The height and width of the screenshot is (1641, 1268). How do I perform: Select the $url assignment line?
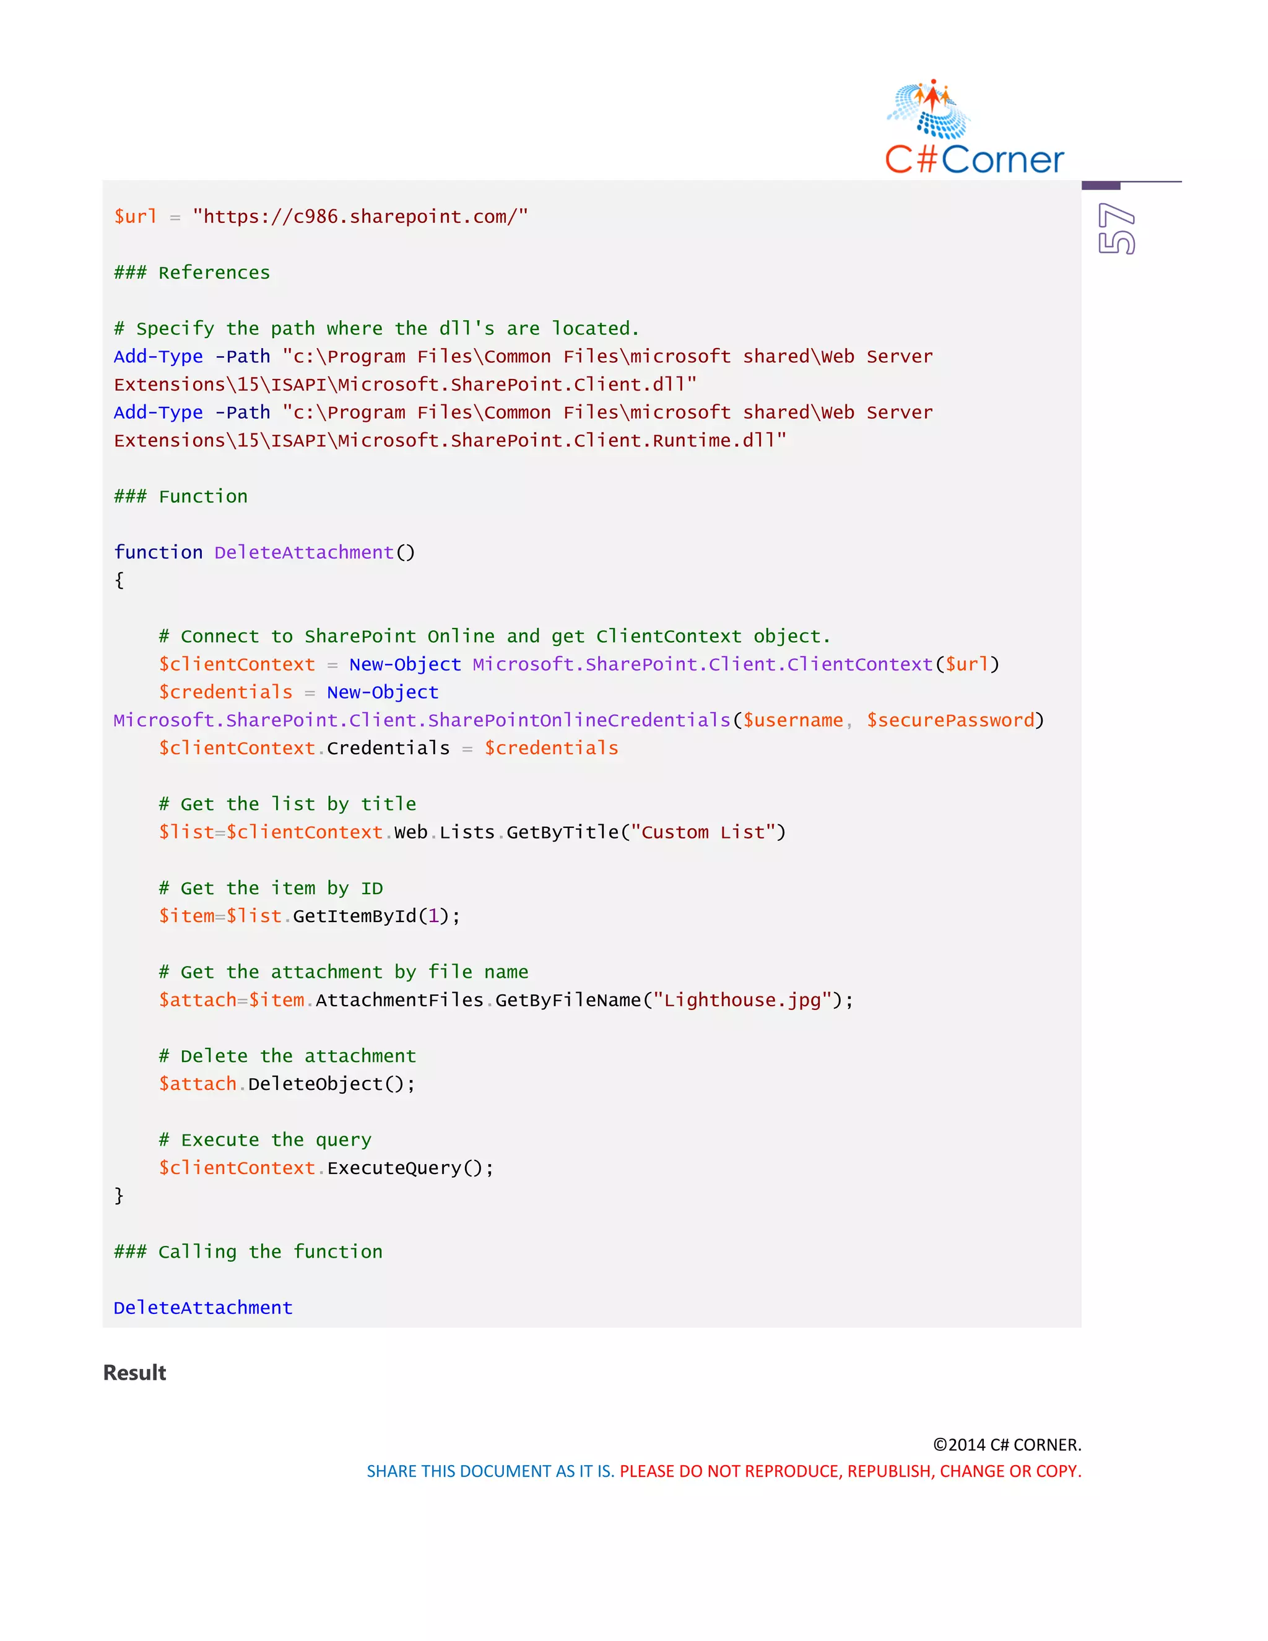[321, 216]
